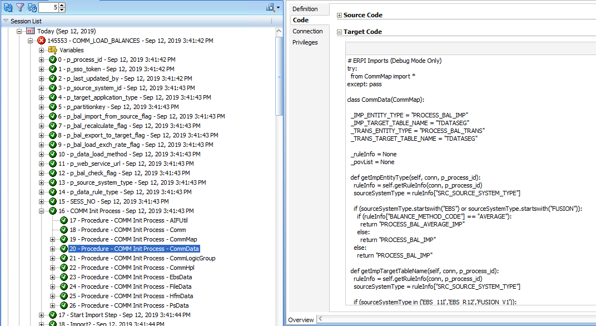Select the row '15 - SESS_NO'
Screen dimensions: 596x326
click(x=113, y=201)
